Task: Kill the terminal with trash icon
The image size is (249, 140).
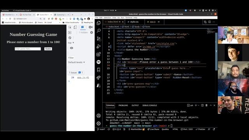Action: pos(207,105)
